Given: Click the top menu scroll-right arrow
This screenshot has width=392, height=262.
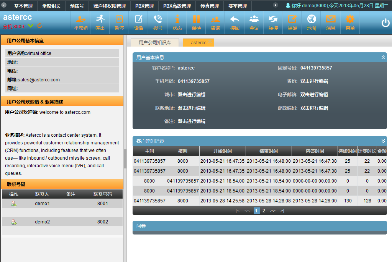Looking at the screenshot, I should 275,5.
